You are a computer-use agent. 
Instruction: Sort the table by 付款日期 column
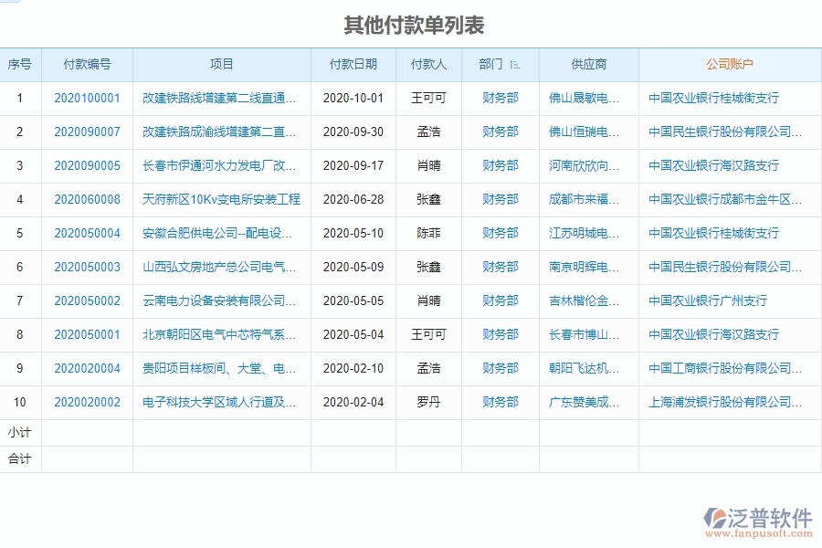(353, 64)
